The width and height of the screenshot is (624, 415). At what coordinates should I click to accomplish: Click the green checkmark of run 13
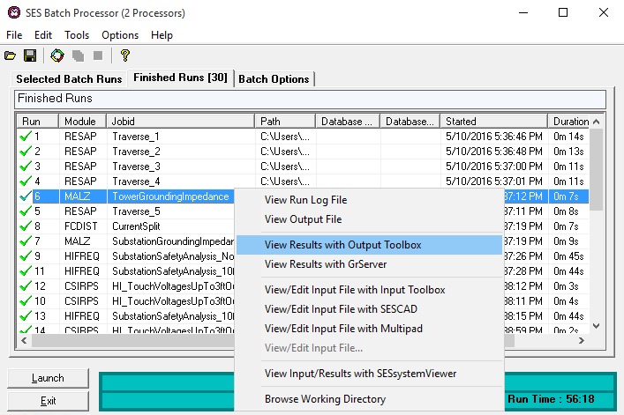pyautogui.click(x=25, y=316)
